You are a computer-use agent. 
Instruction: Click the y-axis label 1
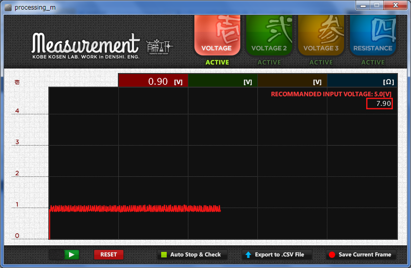[x=17, y=205]
